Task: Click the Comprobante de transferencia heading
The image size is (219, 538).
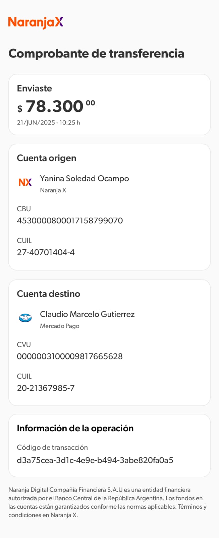Action: point(96,53)
